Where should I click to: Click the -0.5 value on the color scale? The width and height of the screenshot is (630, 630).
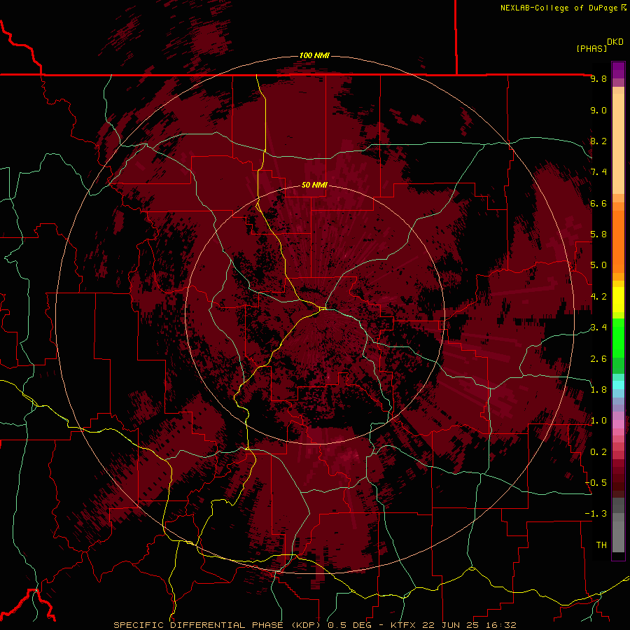tap(596, 483)
